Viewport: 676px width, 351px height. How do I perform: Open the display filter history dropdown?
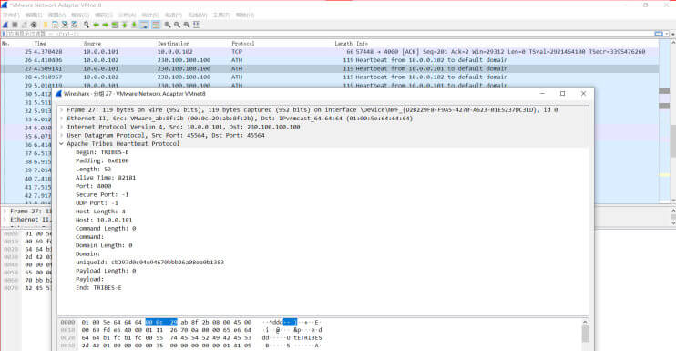click(667, 34)
